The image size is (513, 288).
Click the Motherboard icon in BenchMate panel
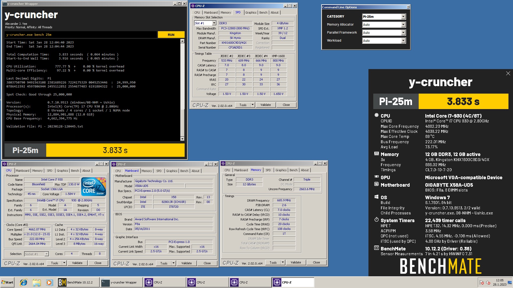pyautogui.click(x=376, y=184)
